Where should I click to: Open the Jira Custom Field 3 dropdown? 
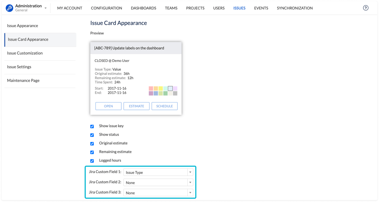(x=158, y=193)
